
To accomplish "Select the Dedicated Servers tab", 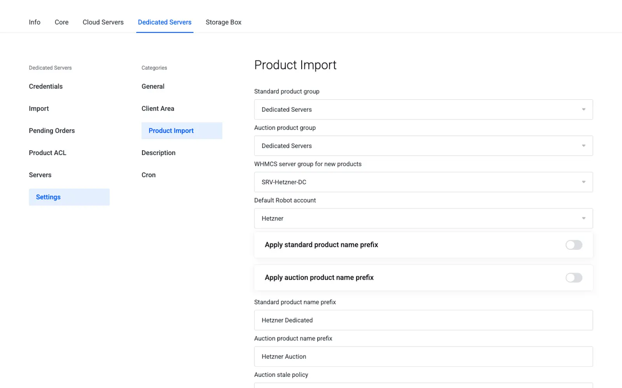I will (165, 22).
